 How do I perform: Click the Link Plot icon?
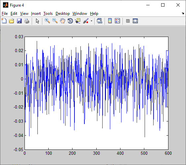click(x=99, y=21)
